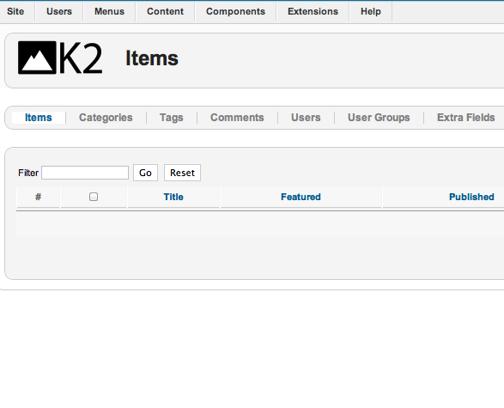Click the K2 mountain logo icon
Image resolution: width=504 pixels, height=408 pixels.
(37, 58)
